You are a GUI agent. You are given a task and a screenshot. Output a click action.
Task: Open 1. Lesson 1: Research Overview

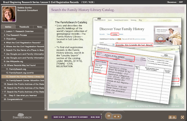pos(23,31)
